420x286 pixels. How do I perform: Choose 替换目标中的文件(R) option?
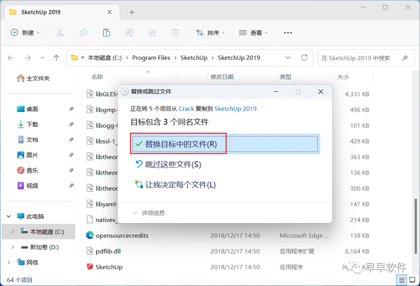pyautogui.click(x=225, y=144)
